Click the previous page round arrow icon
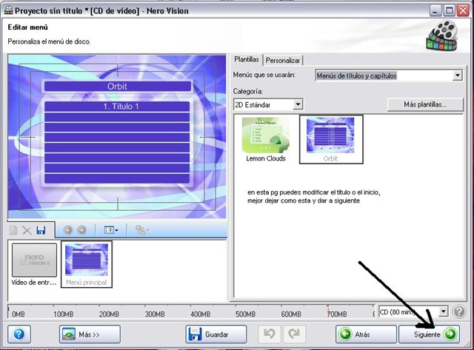 tap(68, 230)
